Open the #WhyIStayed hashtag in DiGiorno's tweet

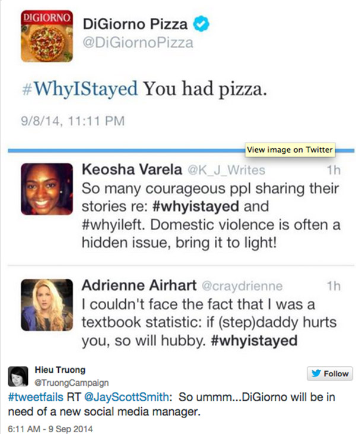tap(79, 90)
